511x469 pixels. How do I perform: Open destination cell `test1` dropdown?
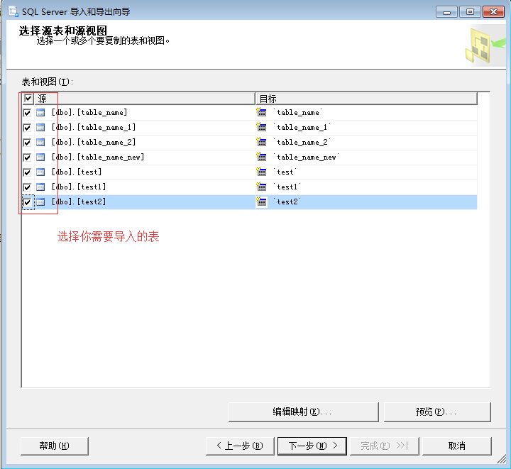366,187
